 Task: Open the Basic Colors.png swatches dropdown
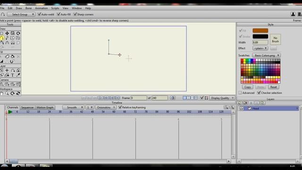pos(266,55)
